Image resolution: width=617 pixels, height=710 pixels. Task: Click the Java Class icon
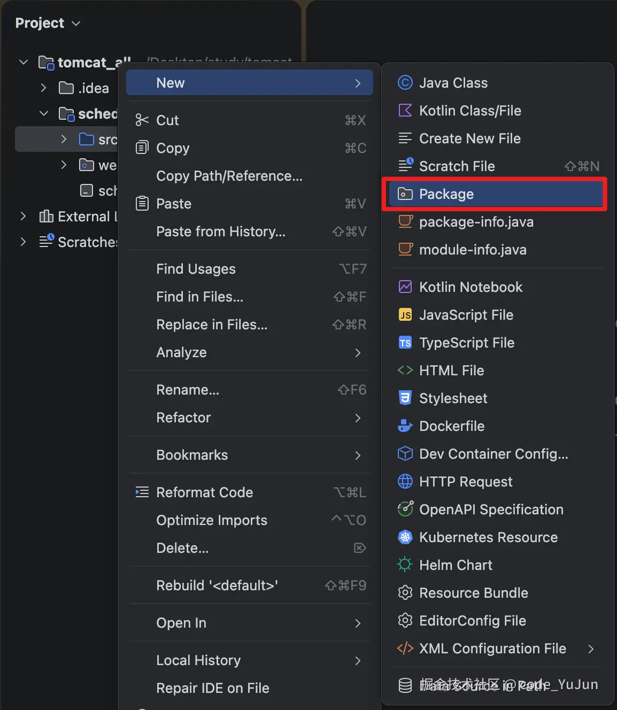click(405, 83)
